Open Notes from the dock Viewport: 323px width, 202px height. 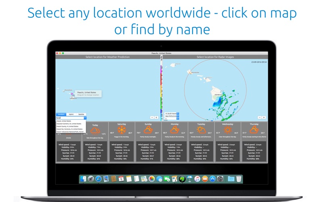[129, 179]
